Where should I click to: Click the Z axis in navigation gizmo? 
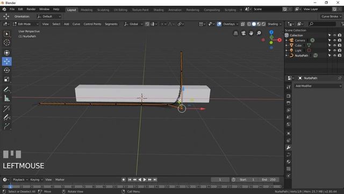click(x=271, y=32)
